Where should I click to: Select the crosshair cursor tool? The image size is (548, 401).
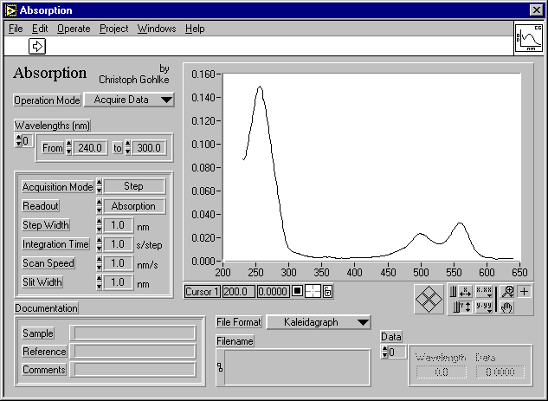pyautogui.click(x=525, y=293)
